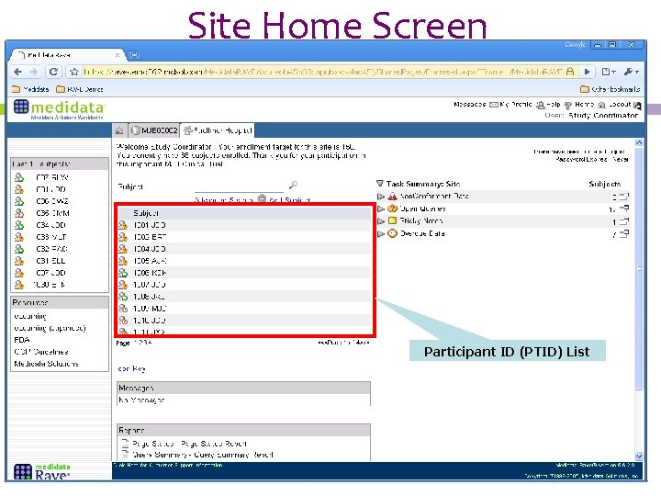This screenshot has width=661, height=496.
Task: Expand the Open Queries task row
Action: (381, 209)
